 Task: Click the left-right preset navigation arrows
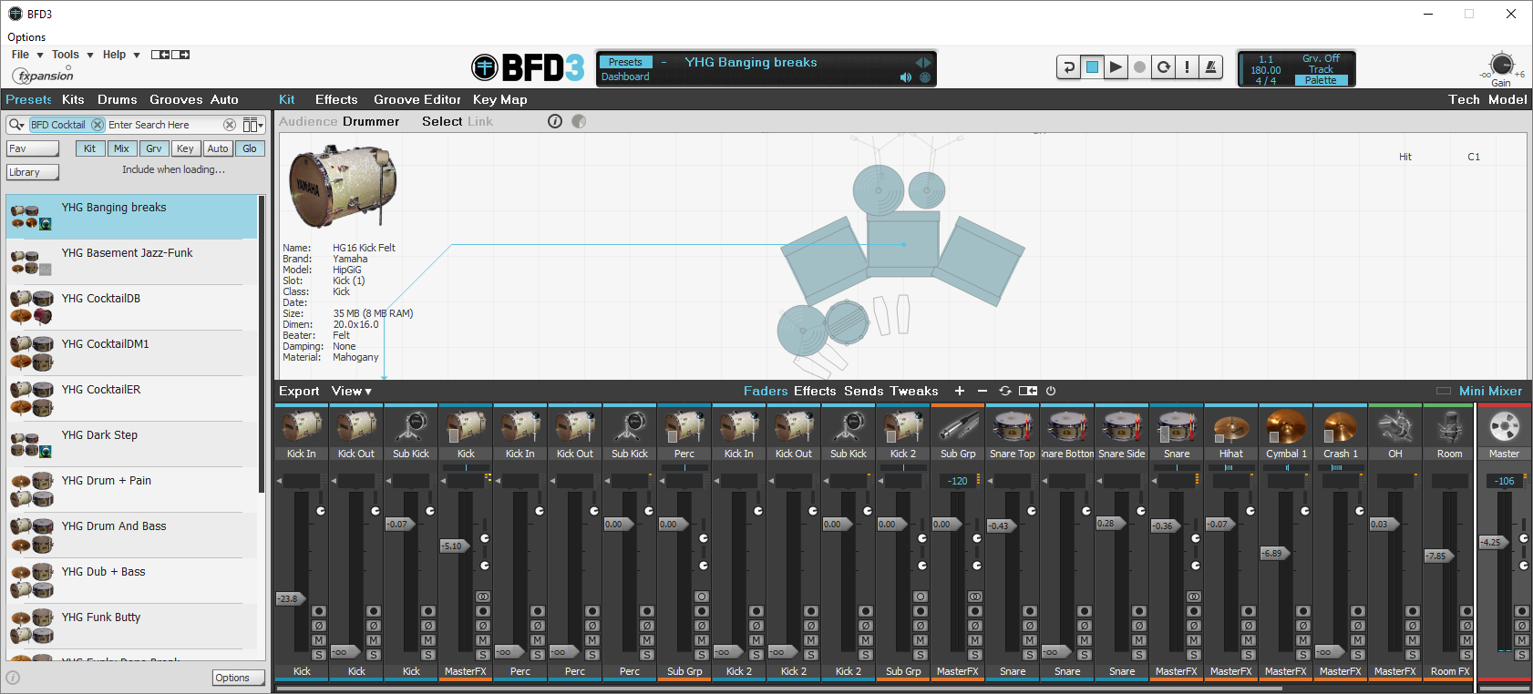(x=923, y=62)
